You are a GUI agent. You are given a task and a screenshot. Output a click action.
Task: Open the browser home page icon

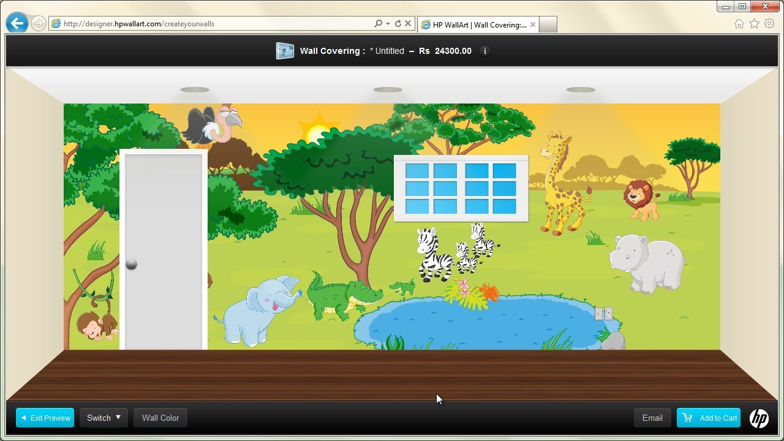(x=739, y=24)
